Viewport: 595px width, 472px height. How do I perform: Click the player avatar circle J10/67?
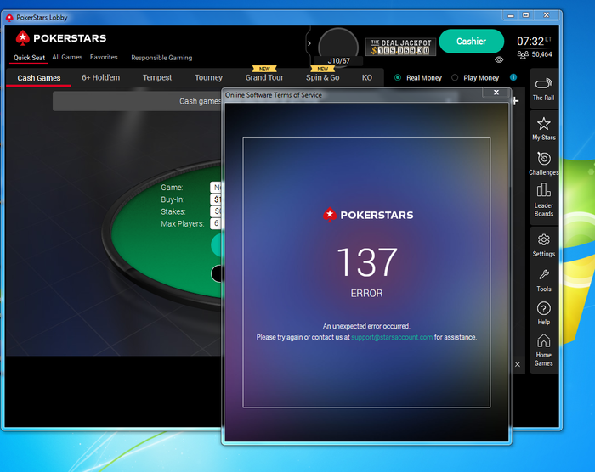(338, 47)
